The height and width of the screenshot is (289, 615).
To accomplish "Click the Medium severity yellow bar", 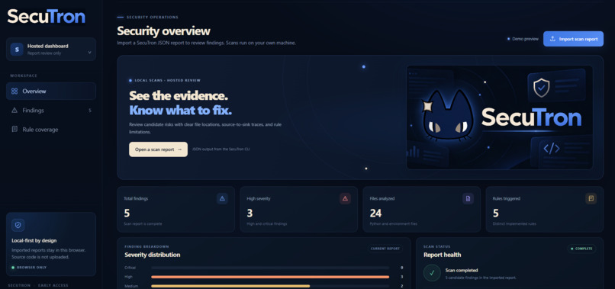I will [x=230, y=286].
